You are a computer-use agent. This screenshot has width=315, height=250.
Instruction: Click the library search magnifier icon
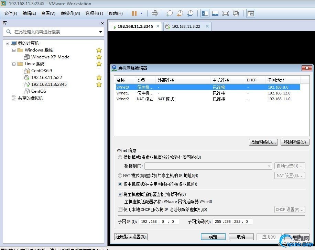[9, 32]
